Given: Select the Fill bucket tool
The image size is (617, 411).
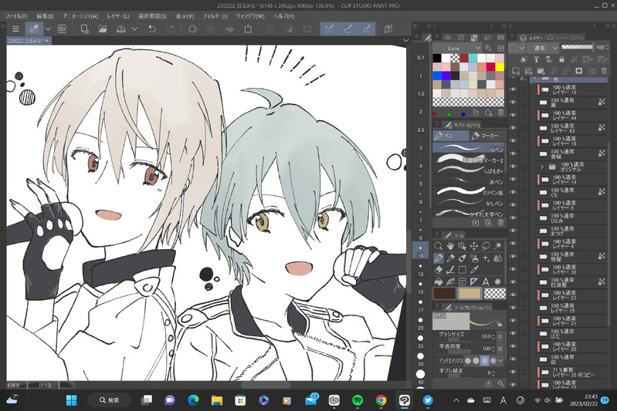Looking at the screenshot, I should [x=439, y=281].
